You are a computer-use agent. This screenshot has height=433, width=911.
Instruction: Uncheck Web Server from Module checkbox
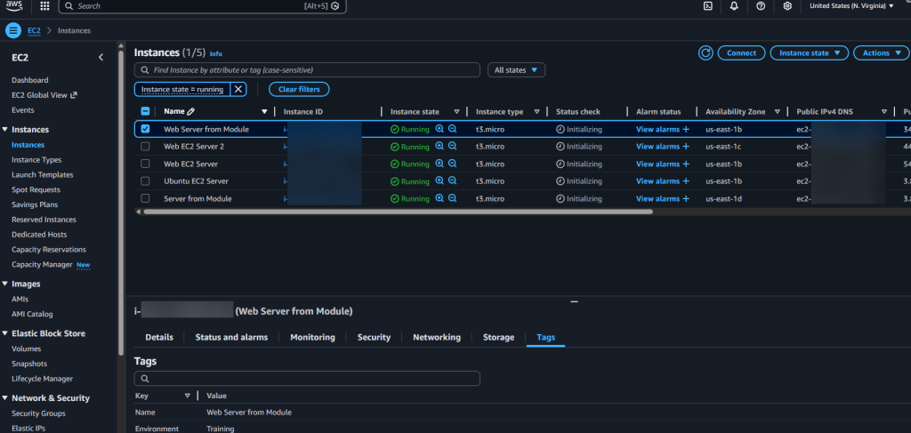(x=145, y=129)
